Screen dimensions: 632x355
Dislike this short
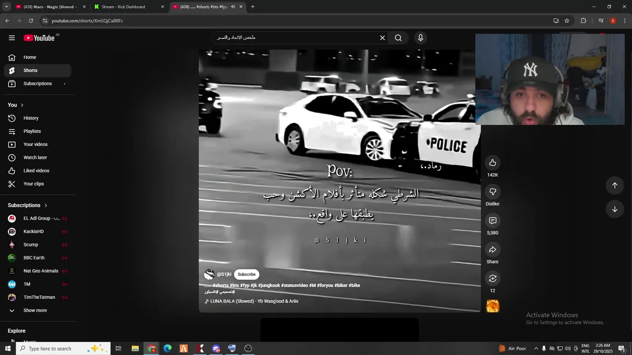[492, 192]
